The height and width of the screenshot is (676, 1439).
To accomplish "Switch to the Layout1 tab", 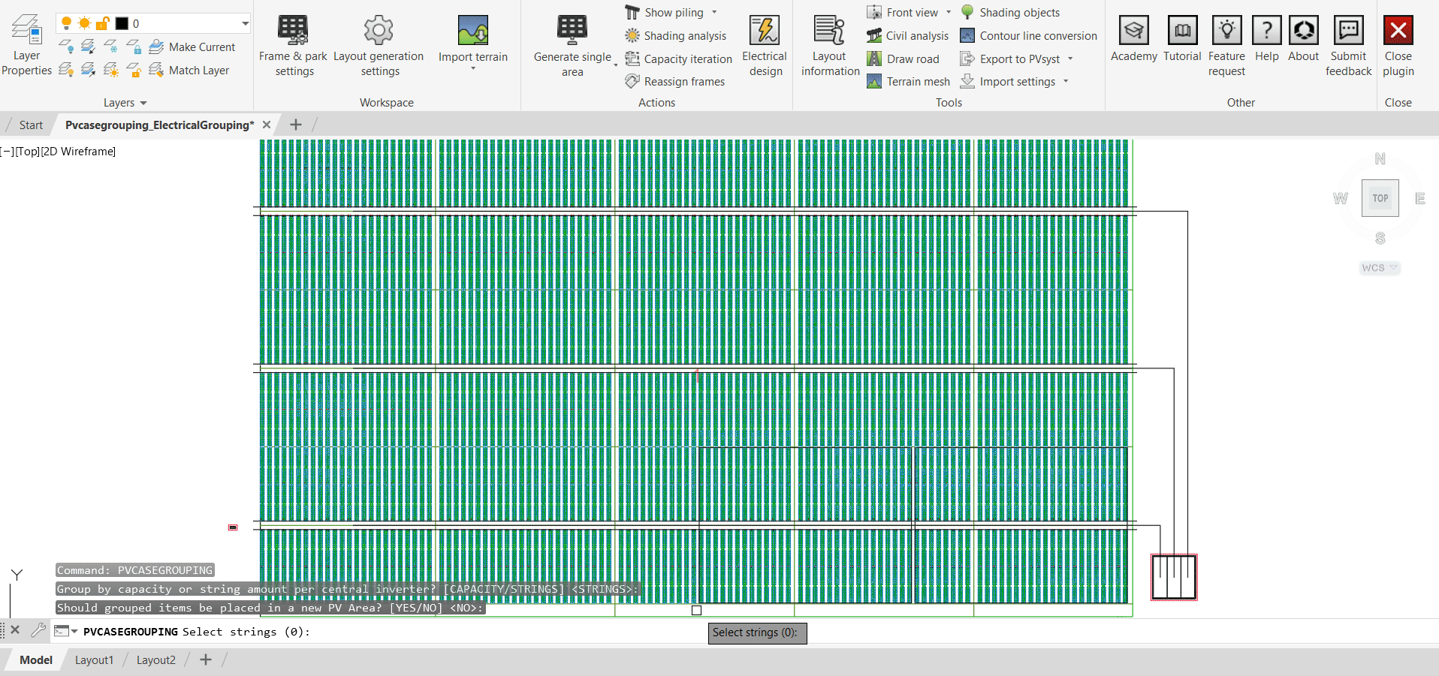I will tap(94, 659).
